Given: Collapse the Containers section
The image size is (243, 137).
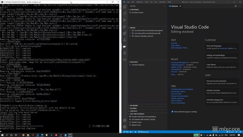Looking at the screenshot, I should coord(148,10).
